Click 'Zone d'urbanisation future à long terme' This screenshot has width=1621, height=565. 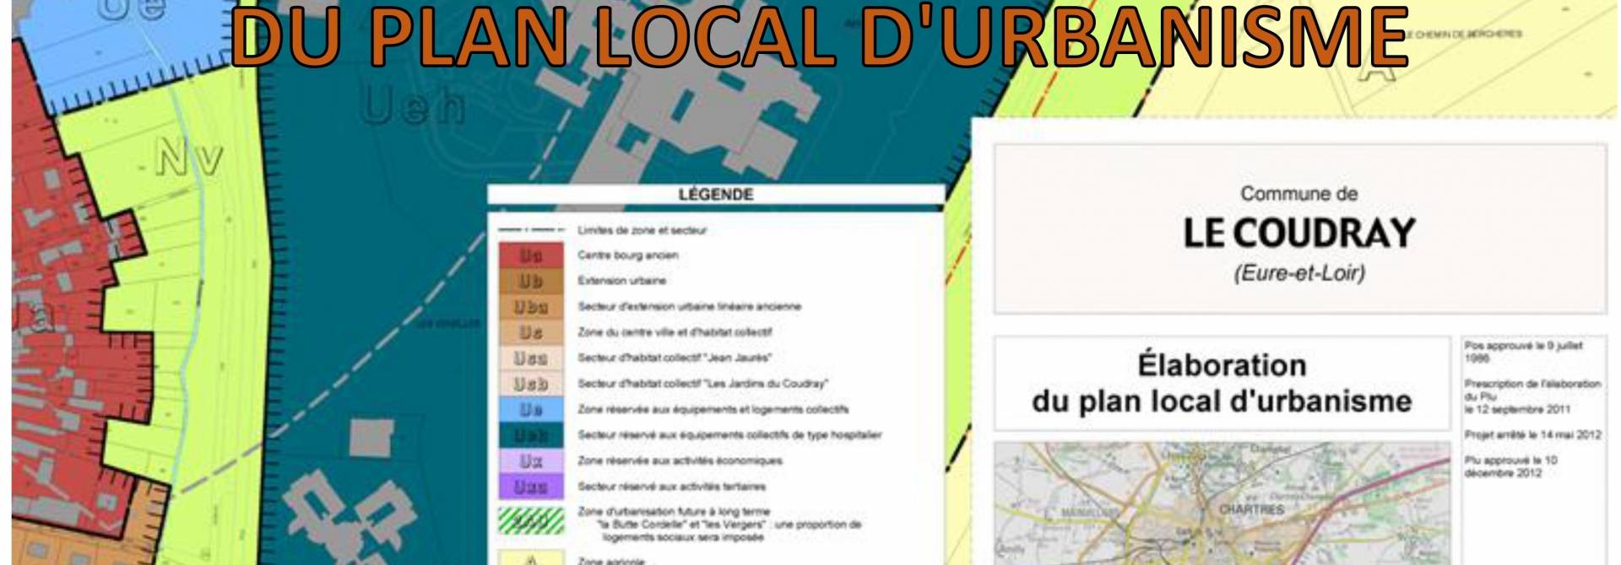coord(674,512)
